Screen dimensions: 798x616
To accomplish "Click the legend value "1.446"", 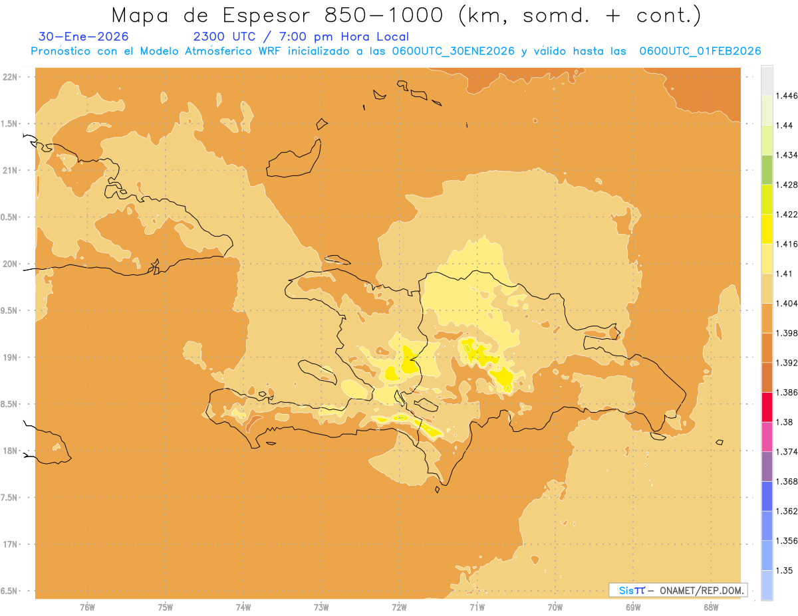I will coord(787,96).
